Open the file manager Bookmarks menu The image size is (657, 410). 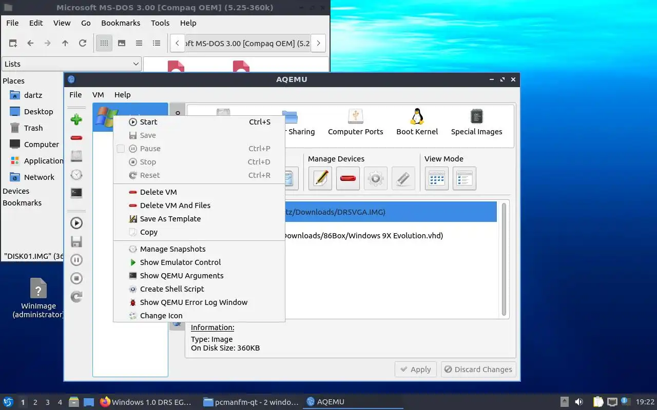click(121, 23)
